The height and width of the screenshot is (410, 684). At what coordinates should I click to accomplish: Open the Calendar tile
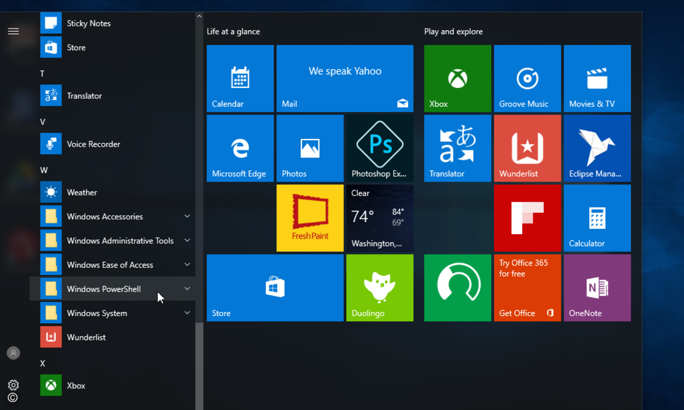click(240, 79)
